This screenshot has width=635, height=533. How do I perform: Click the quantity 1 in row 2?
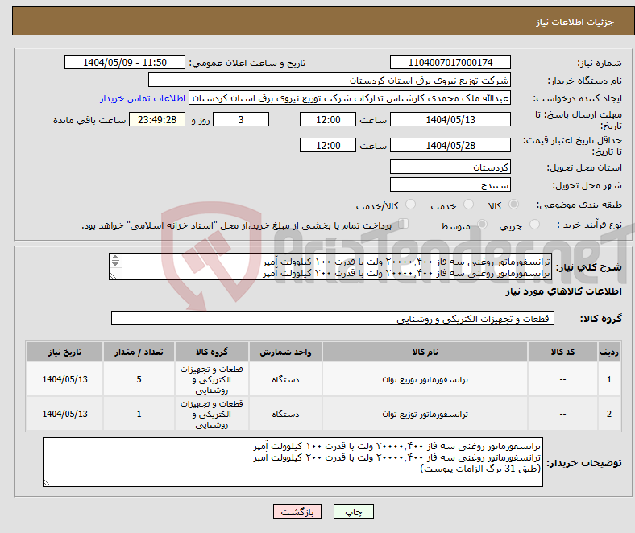click(139, 414)
